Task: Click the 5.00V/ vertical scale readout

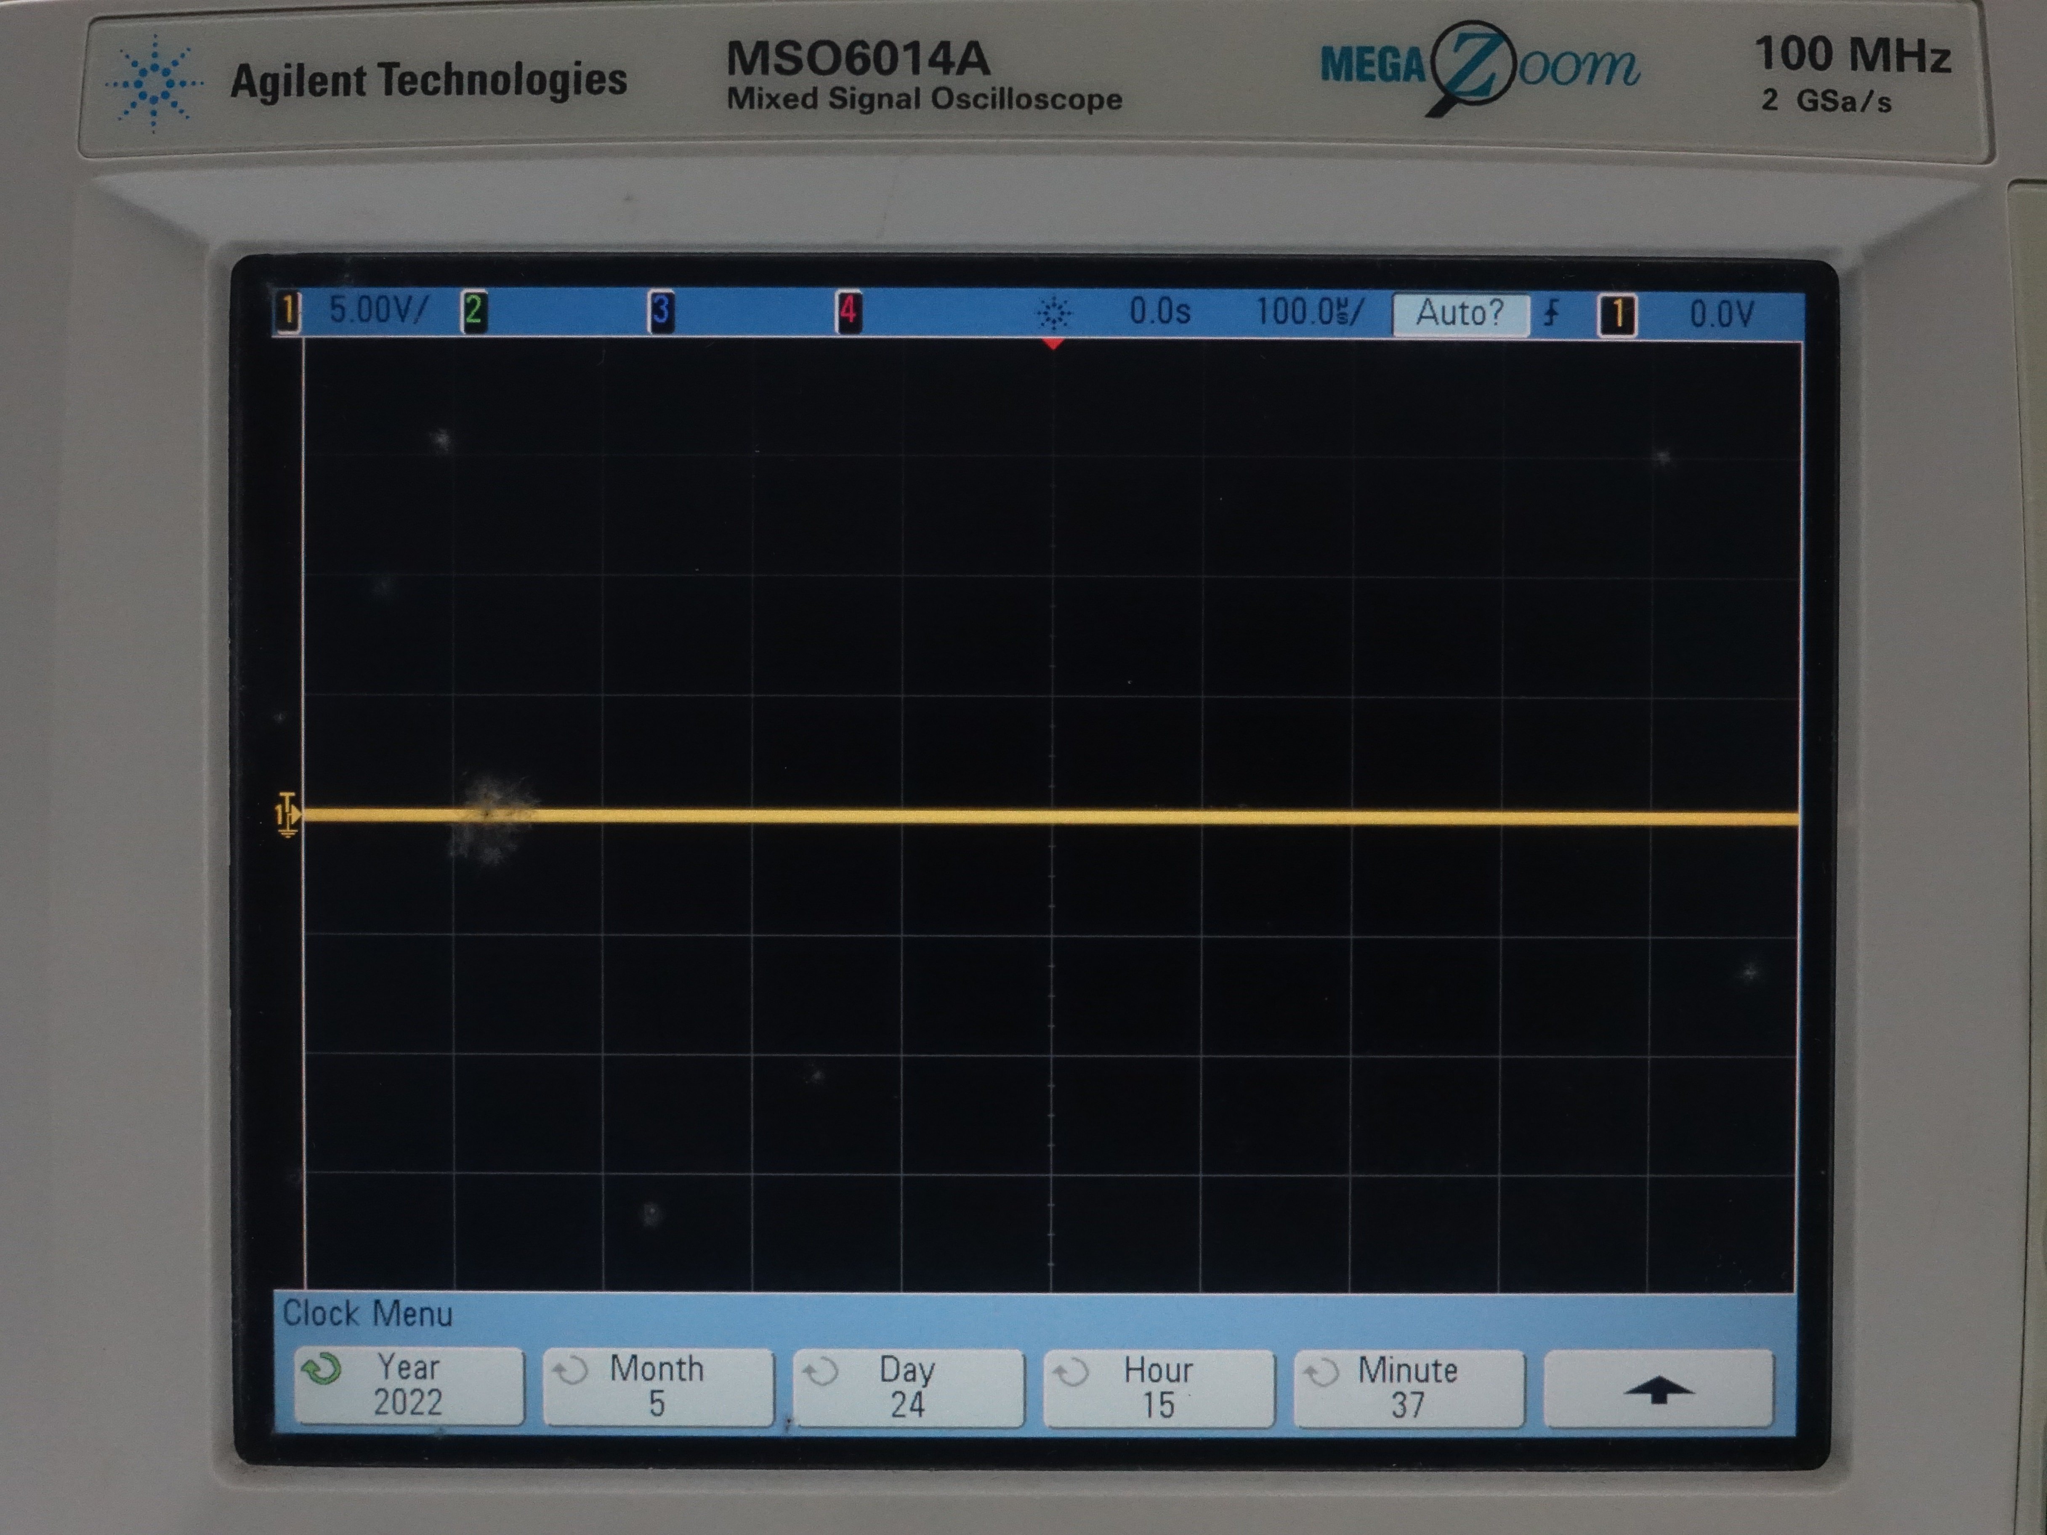Action: click(x=380, y=310)
